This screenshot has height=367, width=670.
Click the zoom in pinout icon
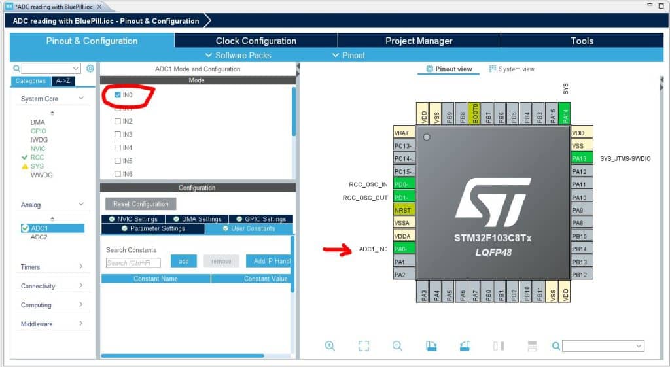(x=330, y=345)
